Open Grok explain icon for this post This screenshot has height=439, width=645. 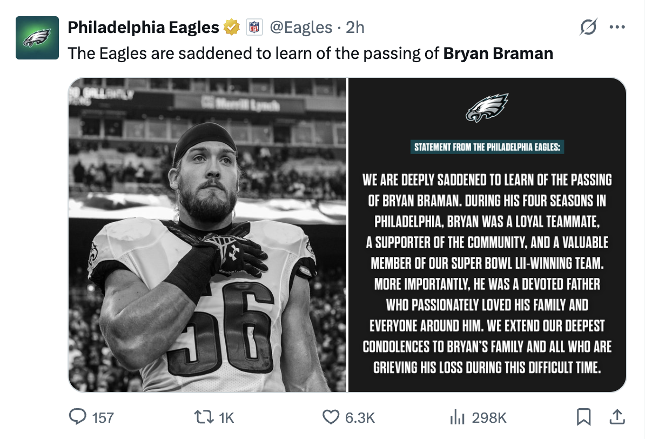click(589, 26)
